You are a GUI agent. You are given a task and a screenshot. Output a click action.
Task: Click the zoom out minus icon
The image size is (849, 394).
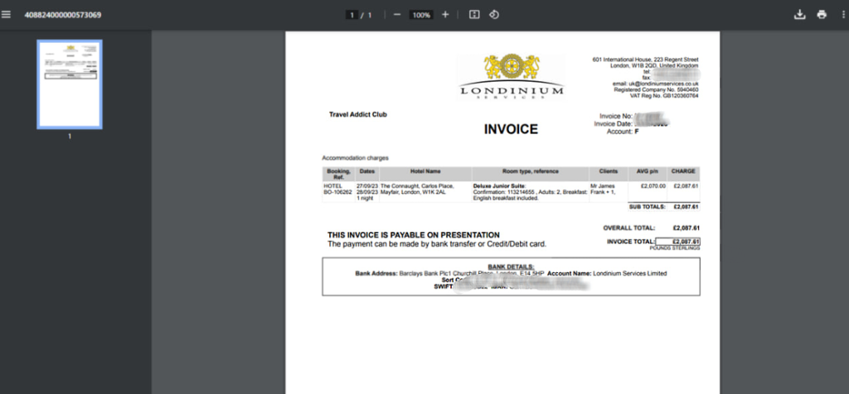tap(397, 15)
